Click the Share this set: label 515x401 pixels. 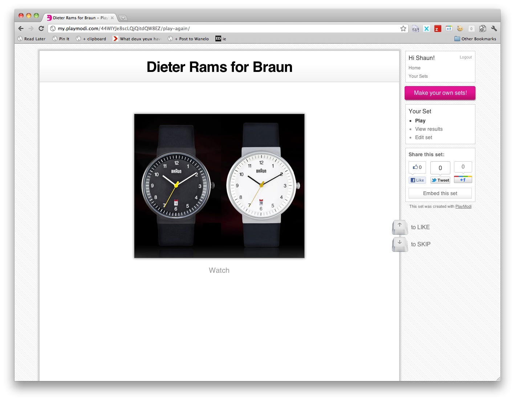tap(426, 154)
